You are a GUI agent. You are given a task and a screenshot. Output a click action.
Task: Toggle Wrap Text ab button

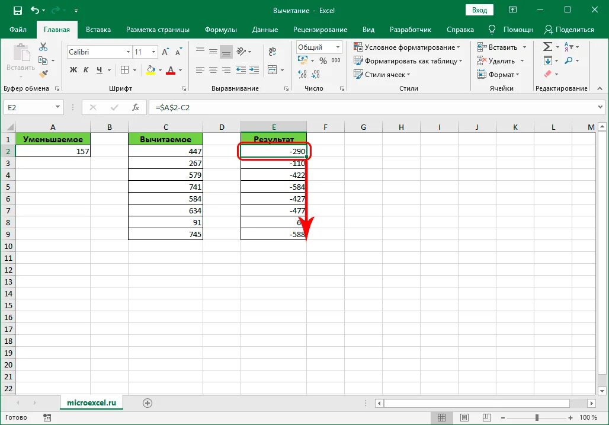(273, 51)
